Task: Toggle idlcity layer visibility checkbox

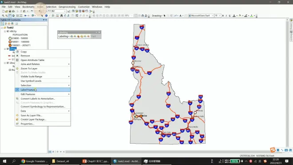Action: [8, 31]
